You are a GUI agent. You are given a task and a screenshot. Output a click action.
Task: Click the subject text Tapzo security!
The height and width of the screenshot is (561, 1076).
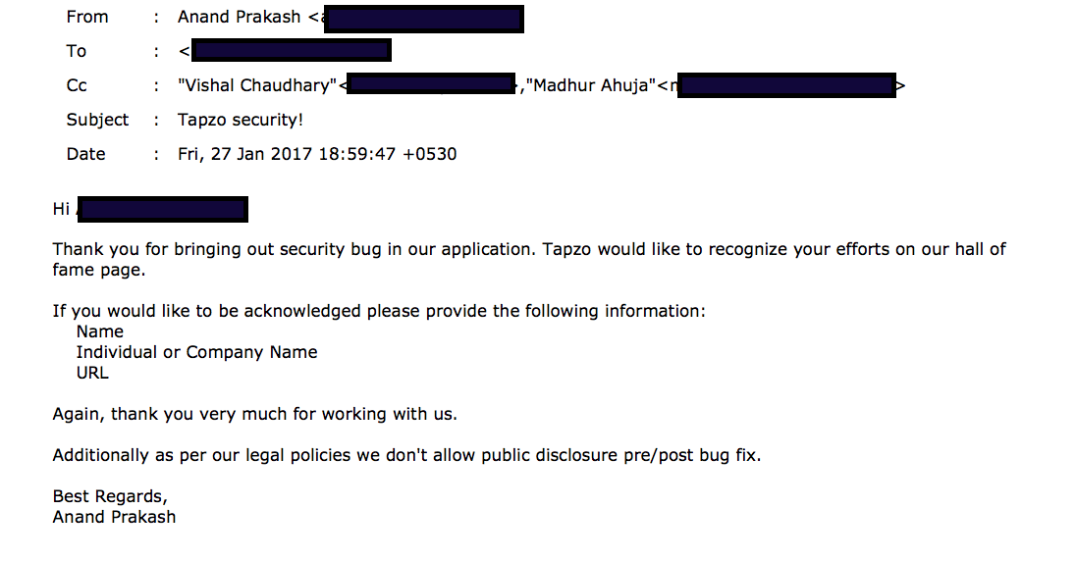click(241, 120)
